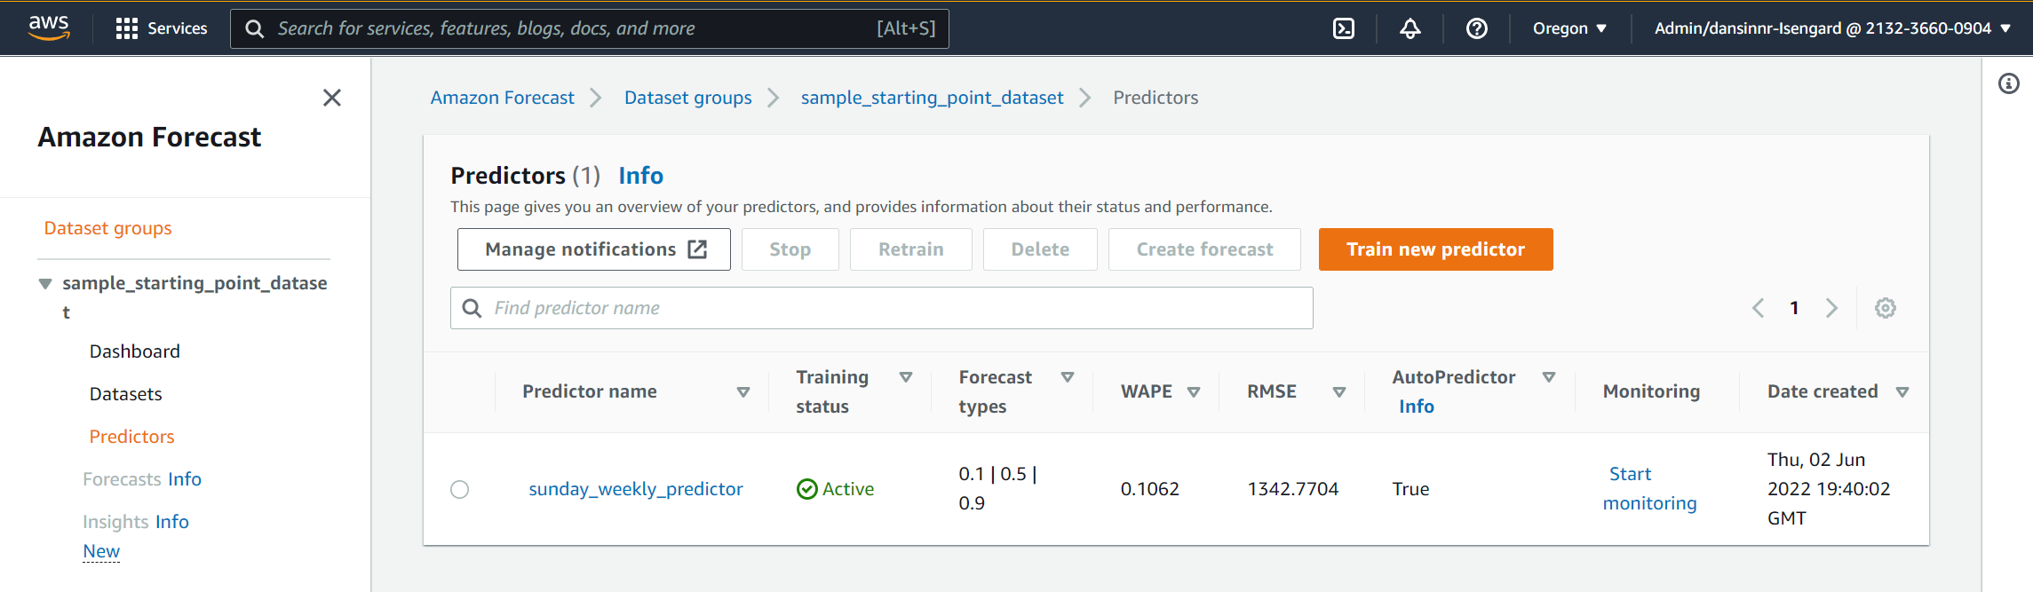Sort by RMSE column

[x=1339, y=392]
